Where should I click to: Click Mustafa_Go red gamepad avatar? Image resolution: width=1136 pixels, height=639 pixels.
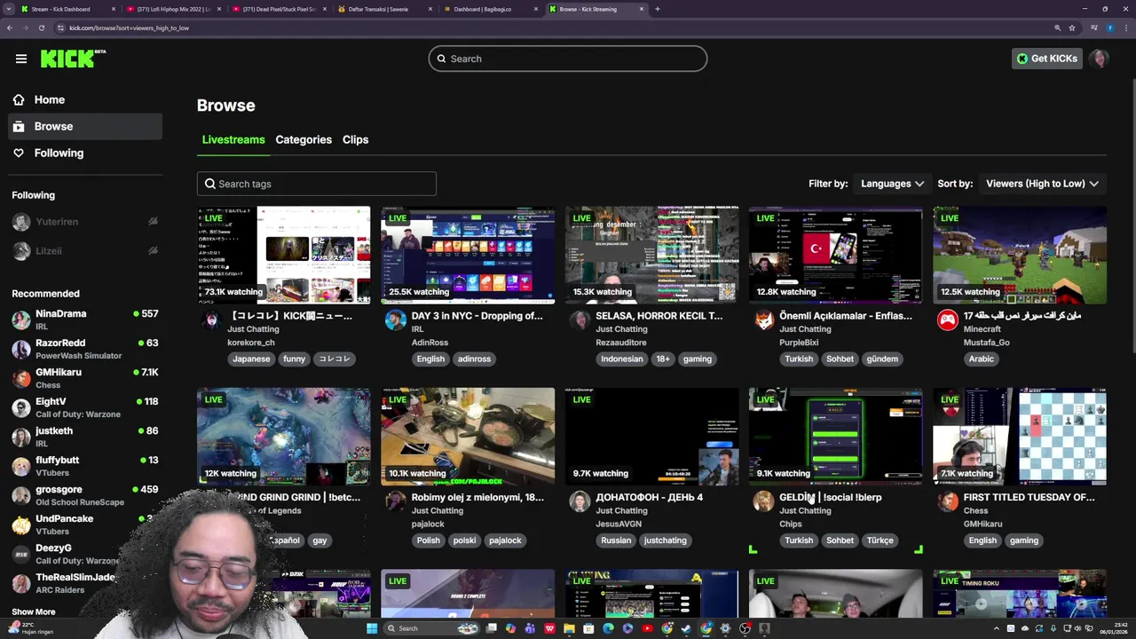pyautogui.click(x=947, y=320)
